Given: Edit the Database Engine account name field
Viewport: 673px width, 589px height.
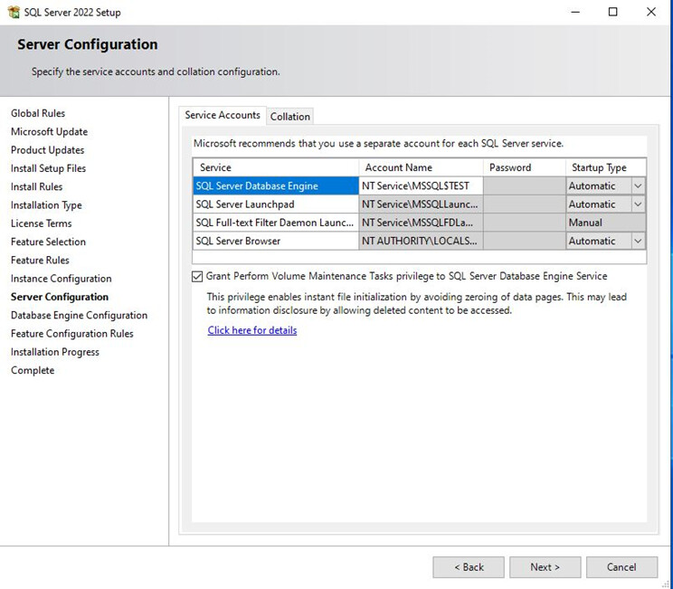Looking at the screenshot, I should tap(421, 185).
